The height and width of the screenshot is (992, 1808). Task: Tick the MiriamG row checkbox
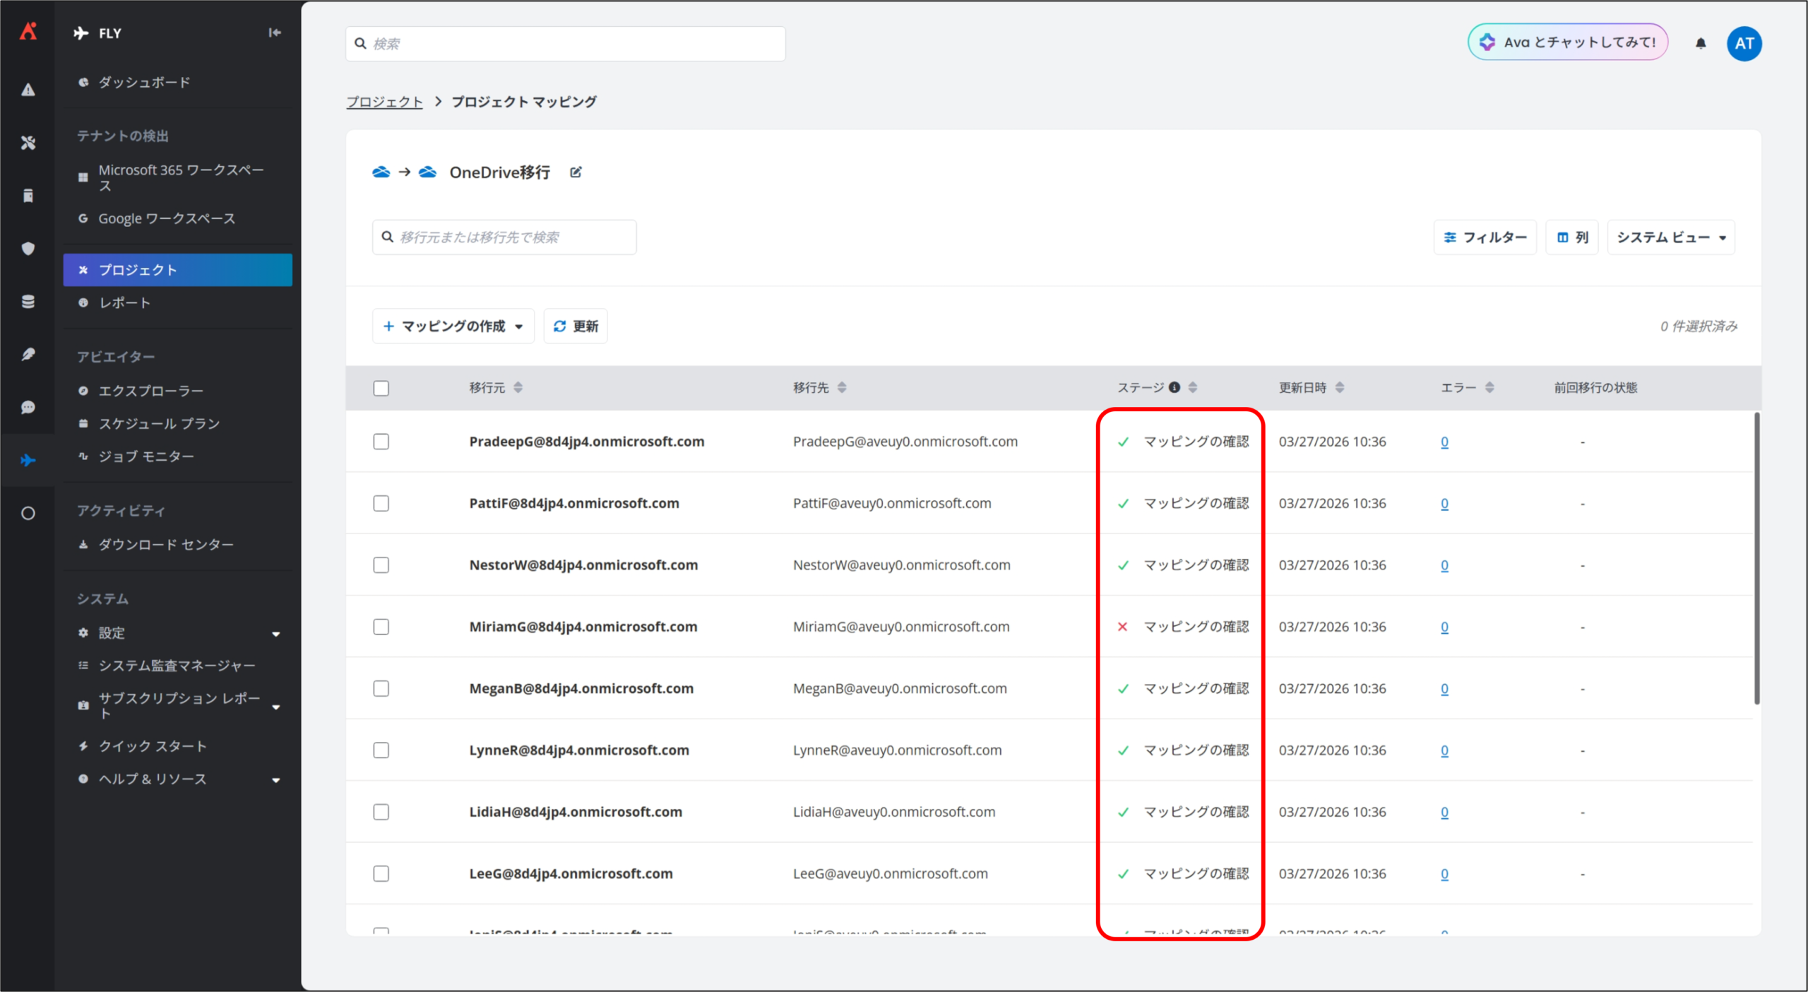[x=381, y=627]
